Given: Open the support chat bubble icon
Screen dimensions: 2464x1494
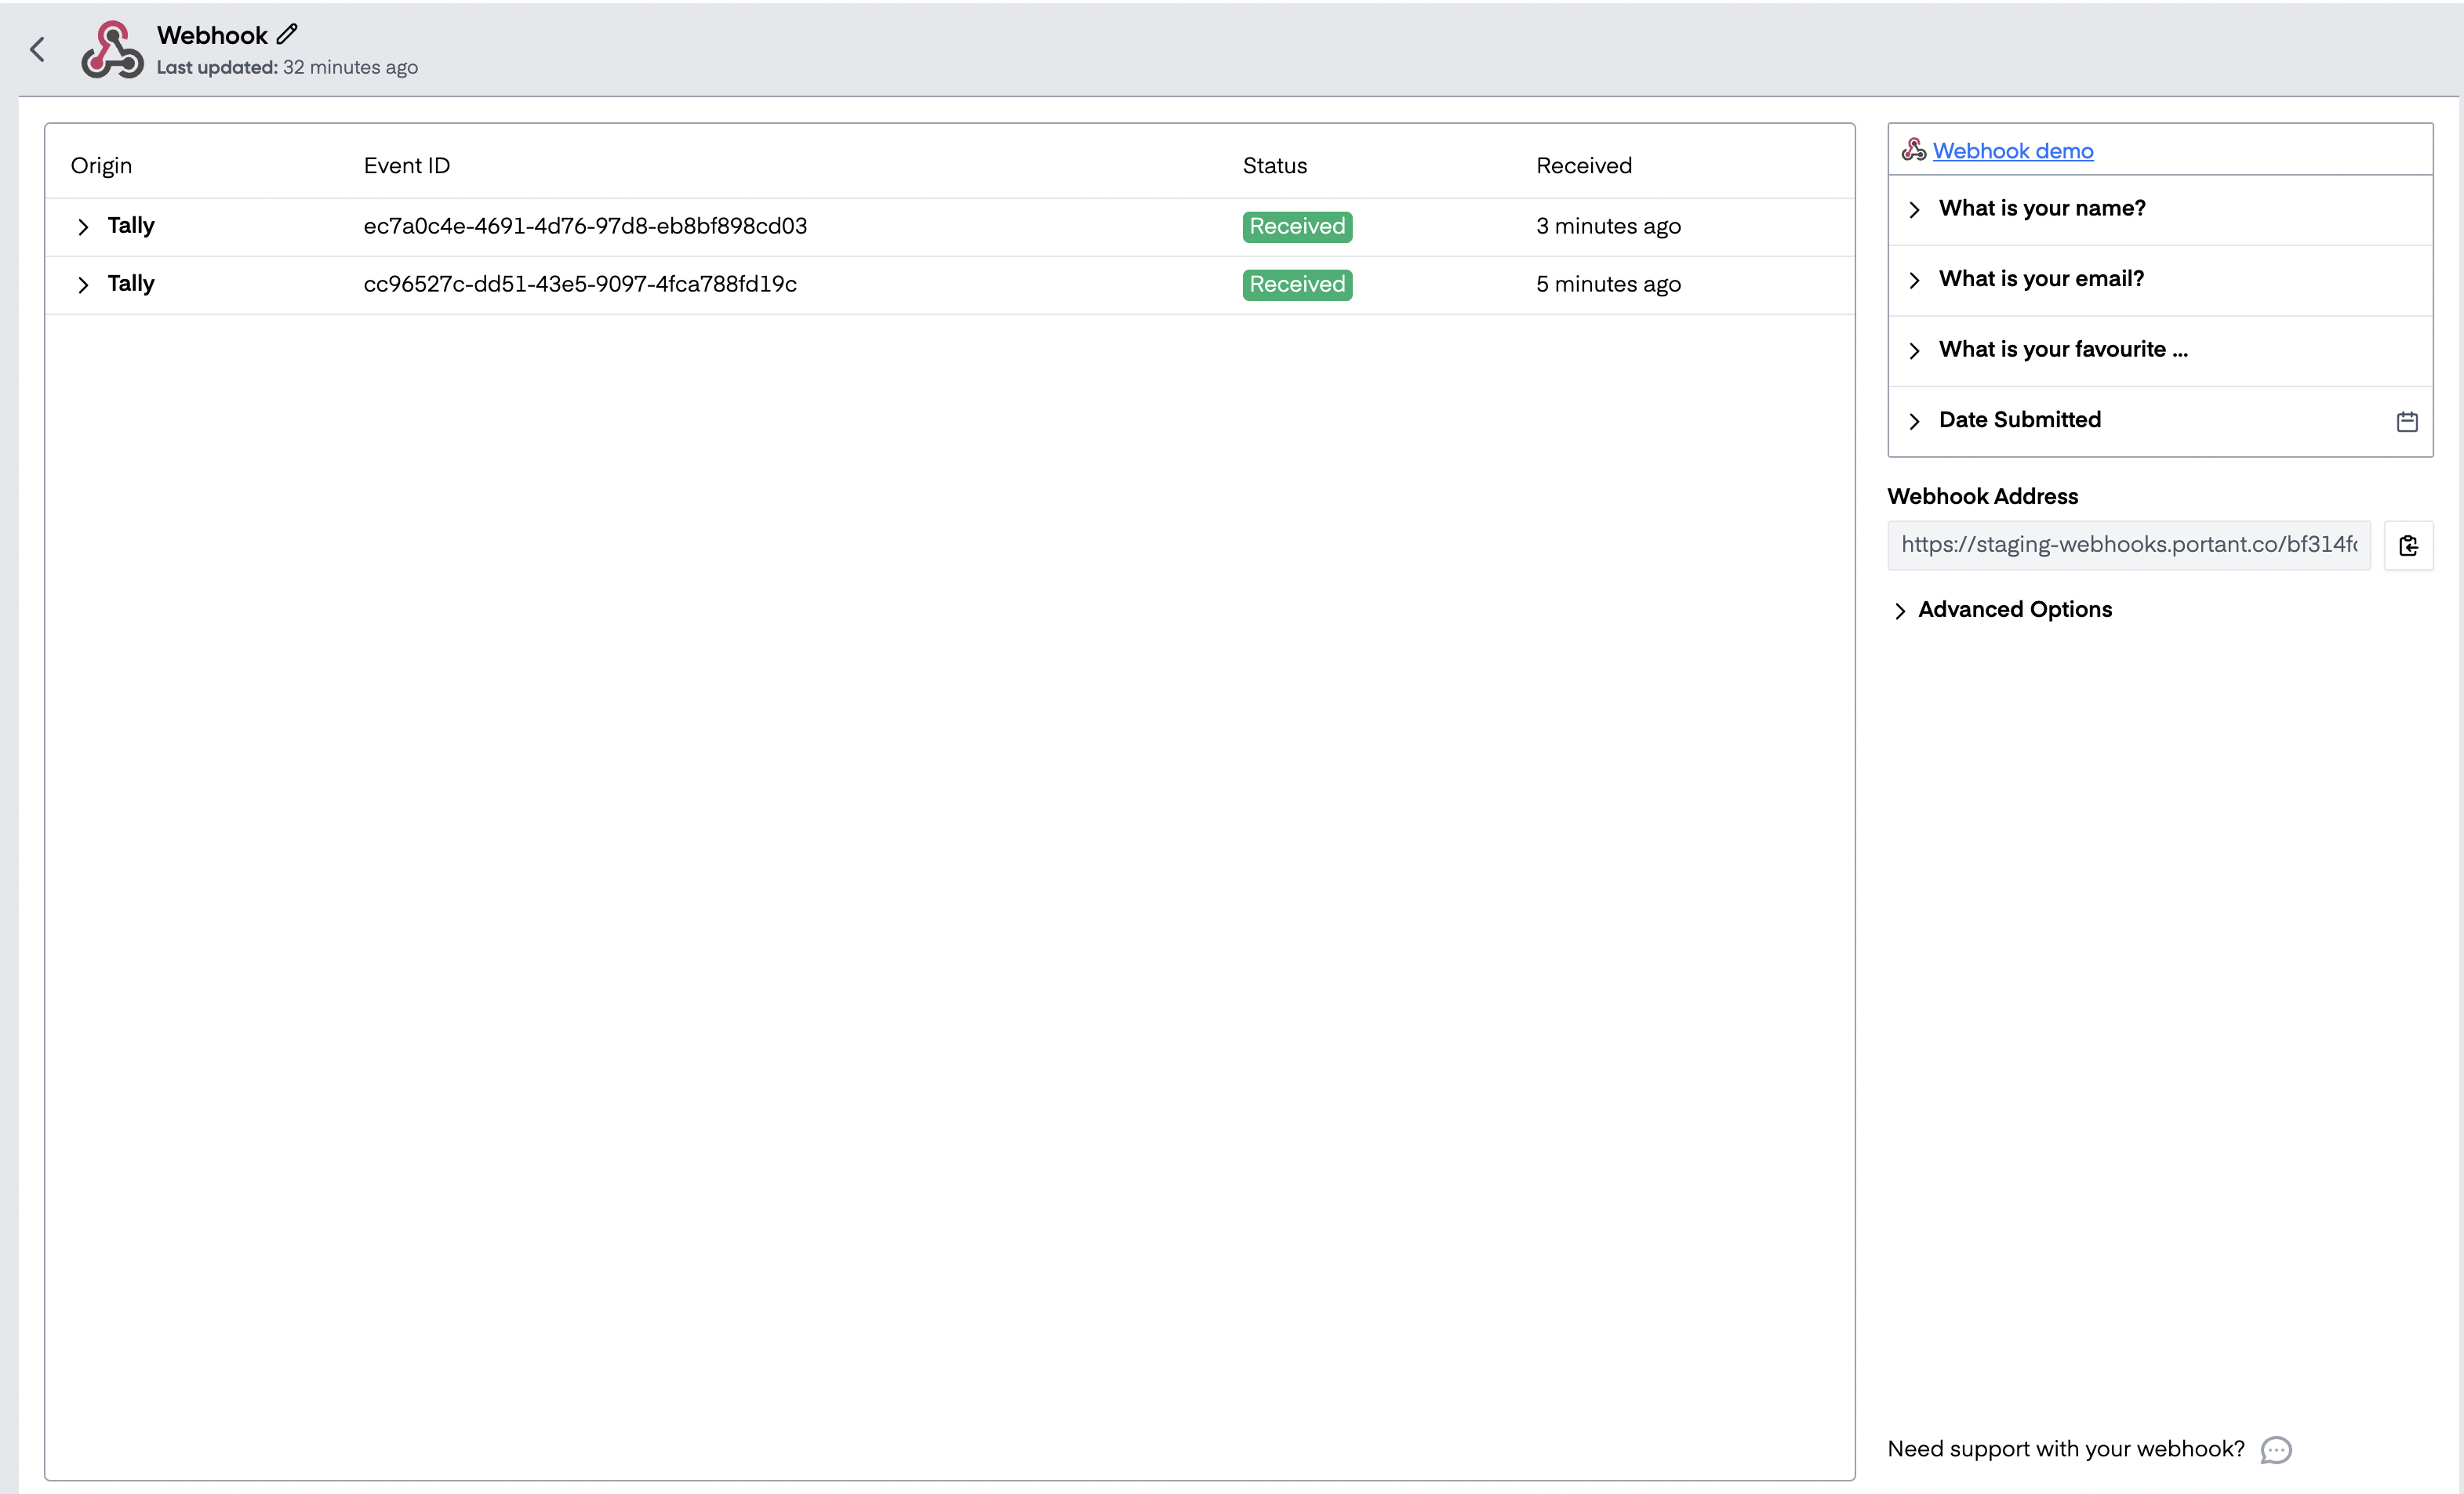Looking at the screenshot, I should pyautogui.click(x=2276, y=1450).
